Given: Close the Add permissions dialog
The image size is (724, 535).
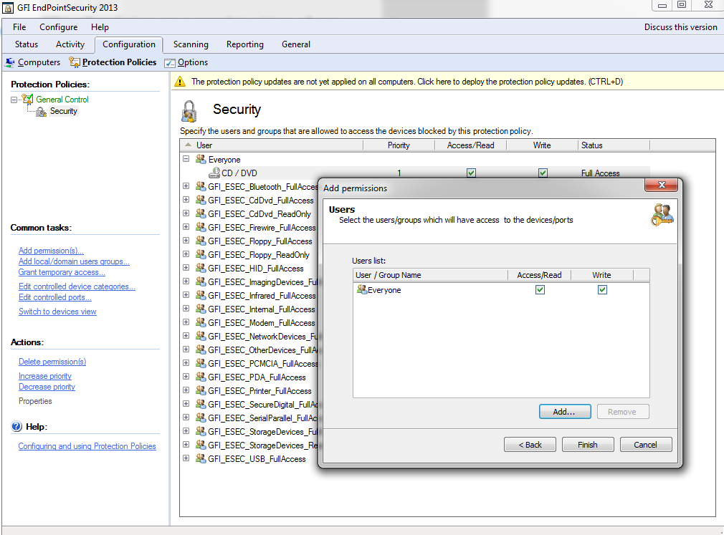Looking at the screenshot, I should coord(661,185).
